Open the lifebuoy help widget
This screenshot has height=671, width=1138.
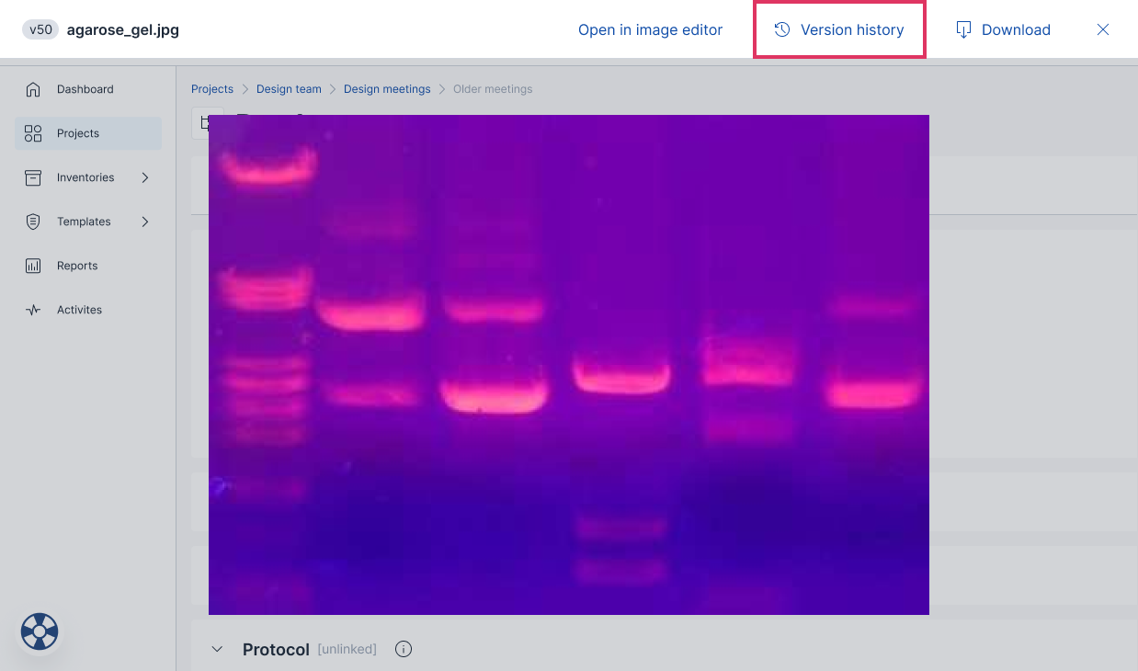tap(40, 631)
